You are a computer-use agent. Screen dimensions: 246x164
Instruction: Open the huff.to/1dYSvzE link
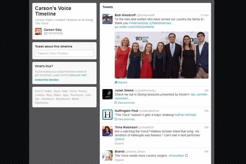[x=185, y=115]
